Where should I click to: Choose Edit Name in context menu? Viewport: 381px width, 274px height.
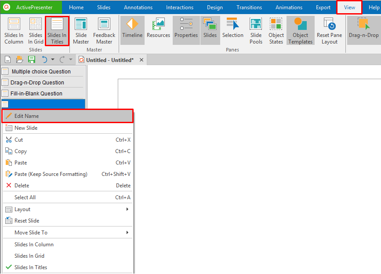[x=68, y=116]
